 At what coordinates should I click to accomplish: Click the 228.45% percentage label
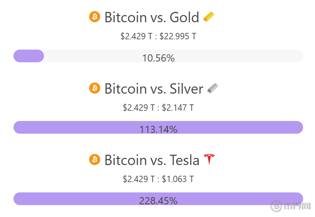pos(158,201)
